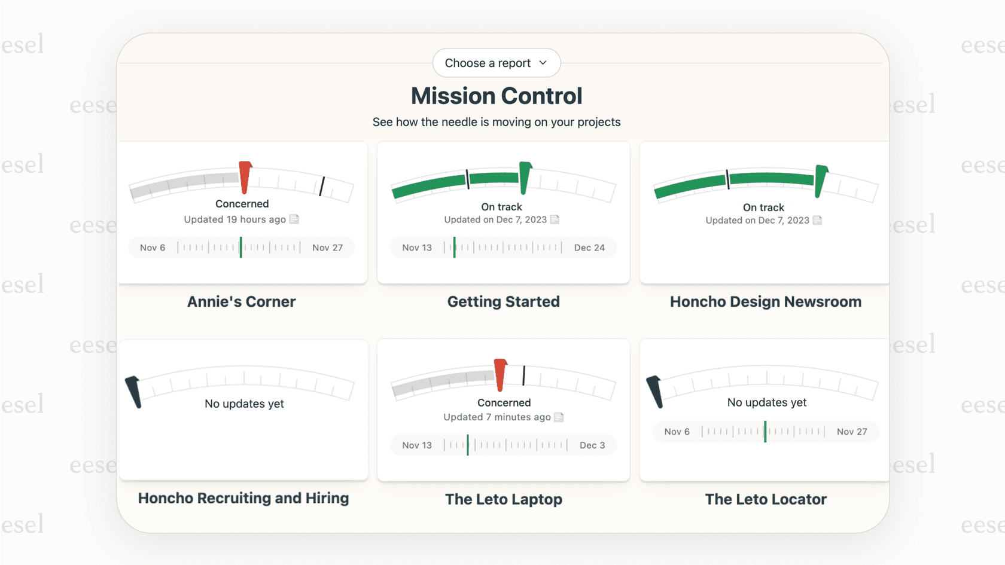Open the note icon beside Getting Started's update
Screen dimensions: 1005x565
coord(555,219)
